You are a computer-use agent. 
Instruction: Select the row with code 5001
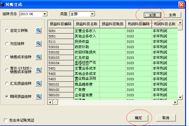61,30
